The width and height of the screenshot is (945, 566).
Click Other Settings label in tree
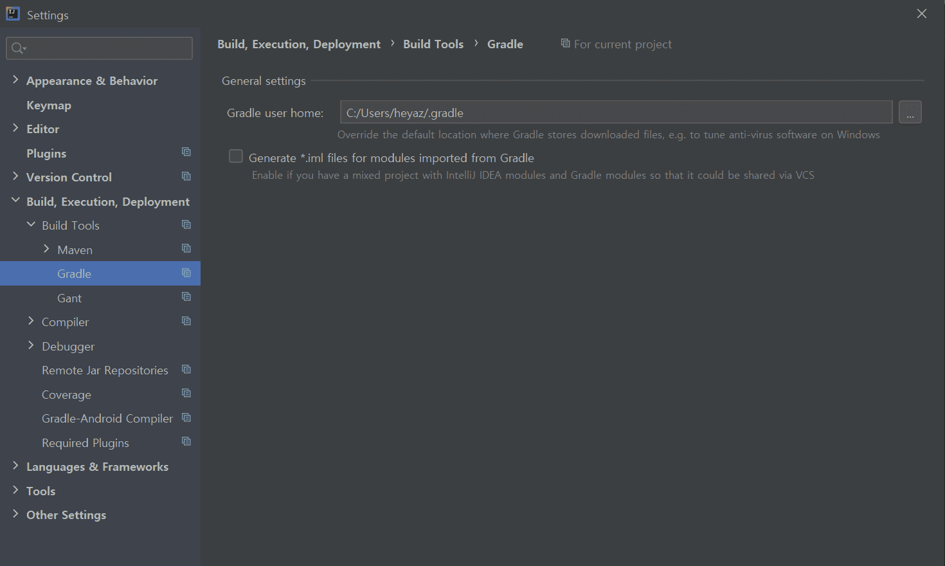(x=66, y=515)
